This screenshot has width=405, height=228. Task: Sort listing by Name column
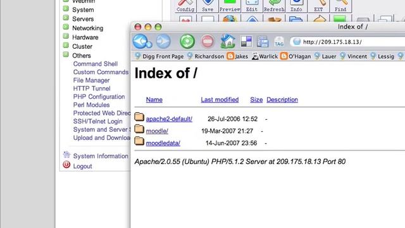tap(154, 99)
